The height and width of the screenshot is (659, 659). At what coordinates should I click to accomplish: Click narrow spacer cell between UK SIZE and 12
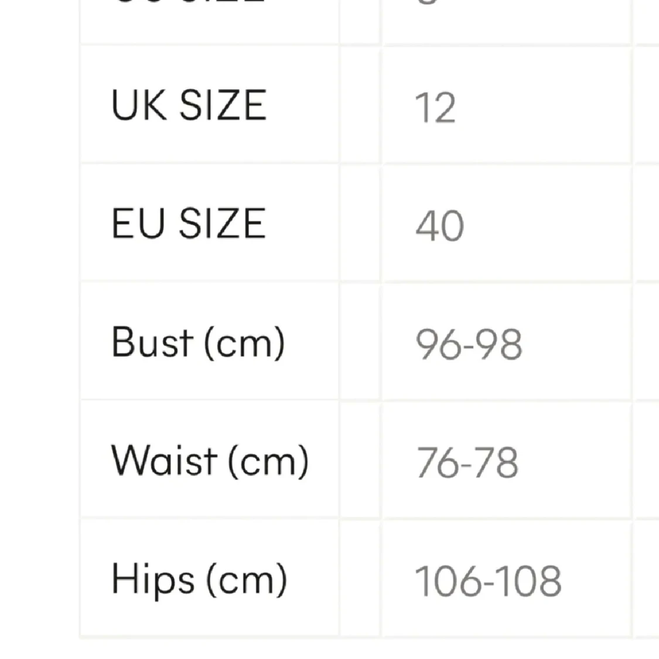click(360, 105)
